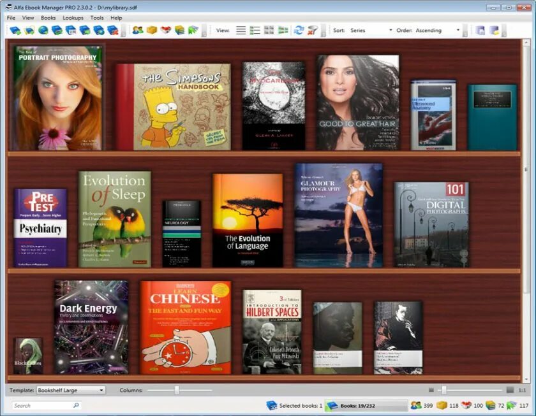Click the refresh arrows icon
The height and width of the screenshot is (416, 536).
tap(299, 31)
